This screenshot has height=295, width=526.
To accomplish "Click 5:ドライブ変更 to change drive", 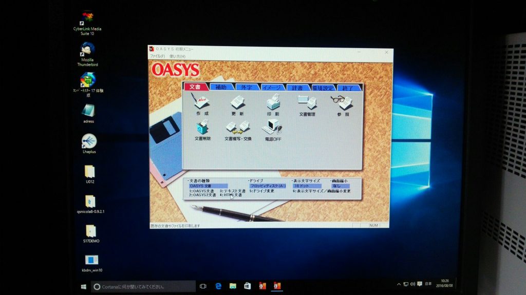I will (261, 191).
